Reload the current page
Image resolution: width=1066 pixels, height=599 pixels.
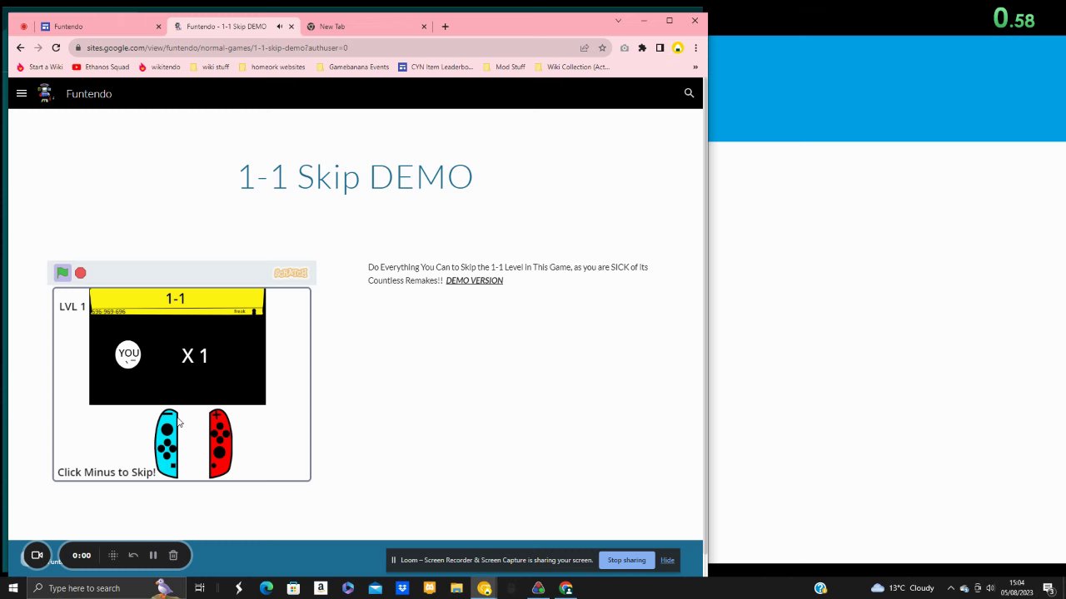pyautogui.click(x=56, y=47)
